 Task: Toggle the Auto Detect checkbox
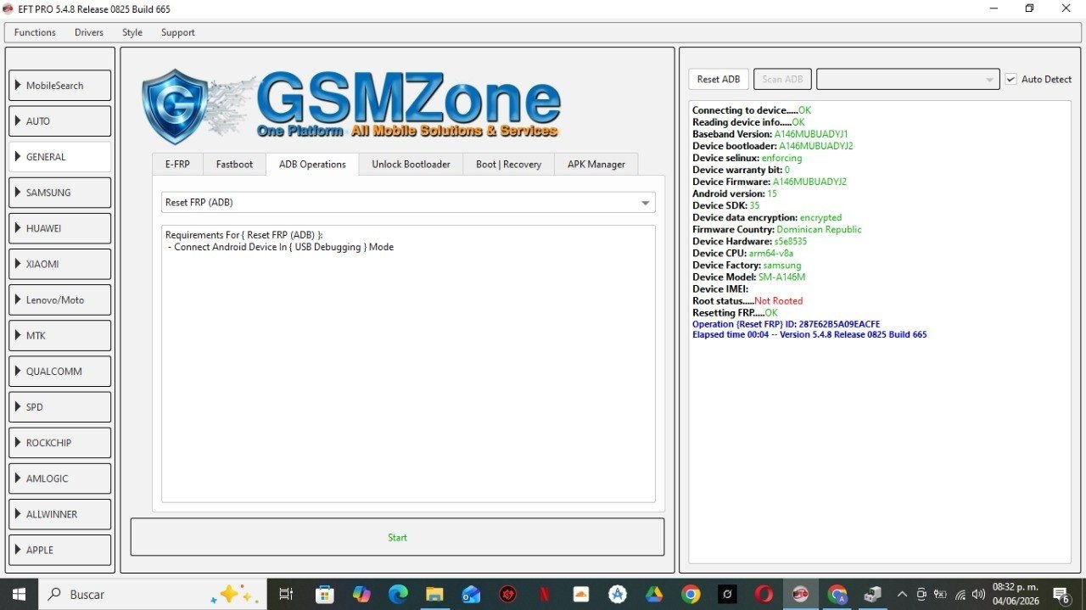[1010, 79]
